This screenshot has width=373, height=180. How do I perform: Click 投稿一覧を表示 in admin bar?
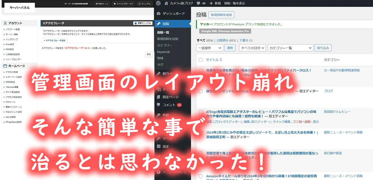(234, 3)
